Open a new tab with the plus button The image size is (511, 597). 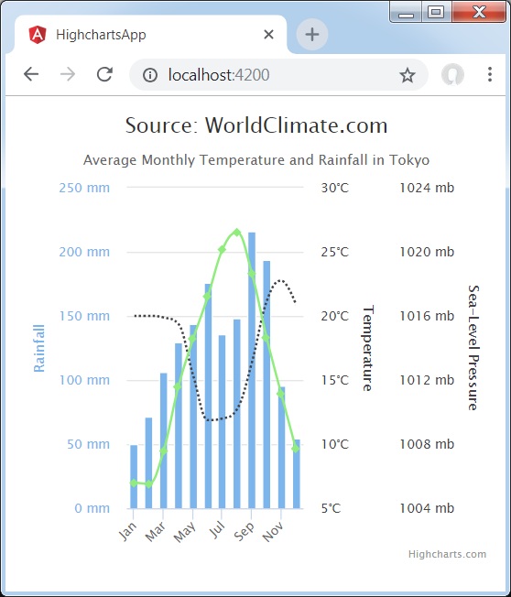point(312,35)
